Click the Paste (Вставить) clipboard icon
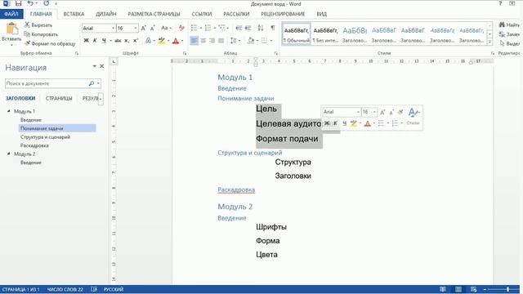This screenshot has width=523, height=294. 11,29
